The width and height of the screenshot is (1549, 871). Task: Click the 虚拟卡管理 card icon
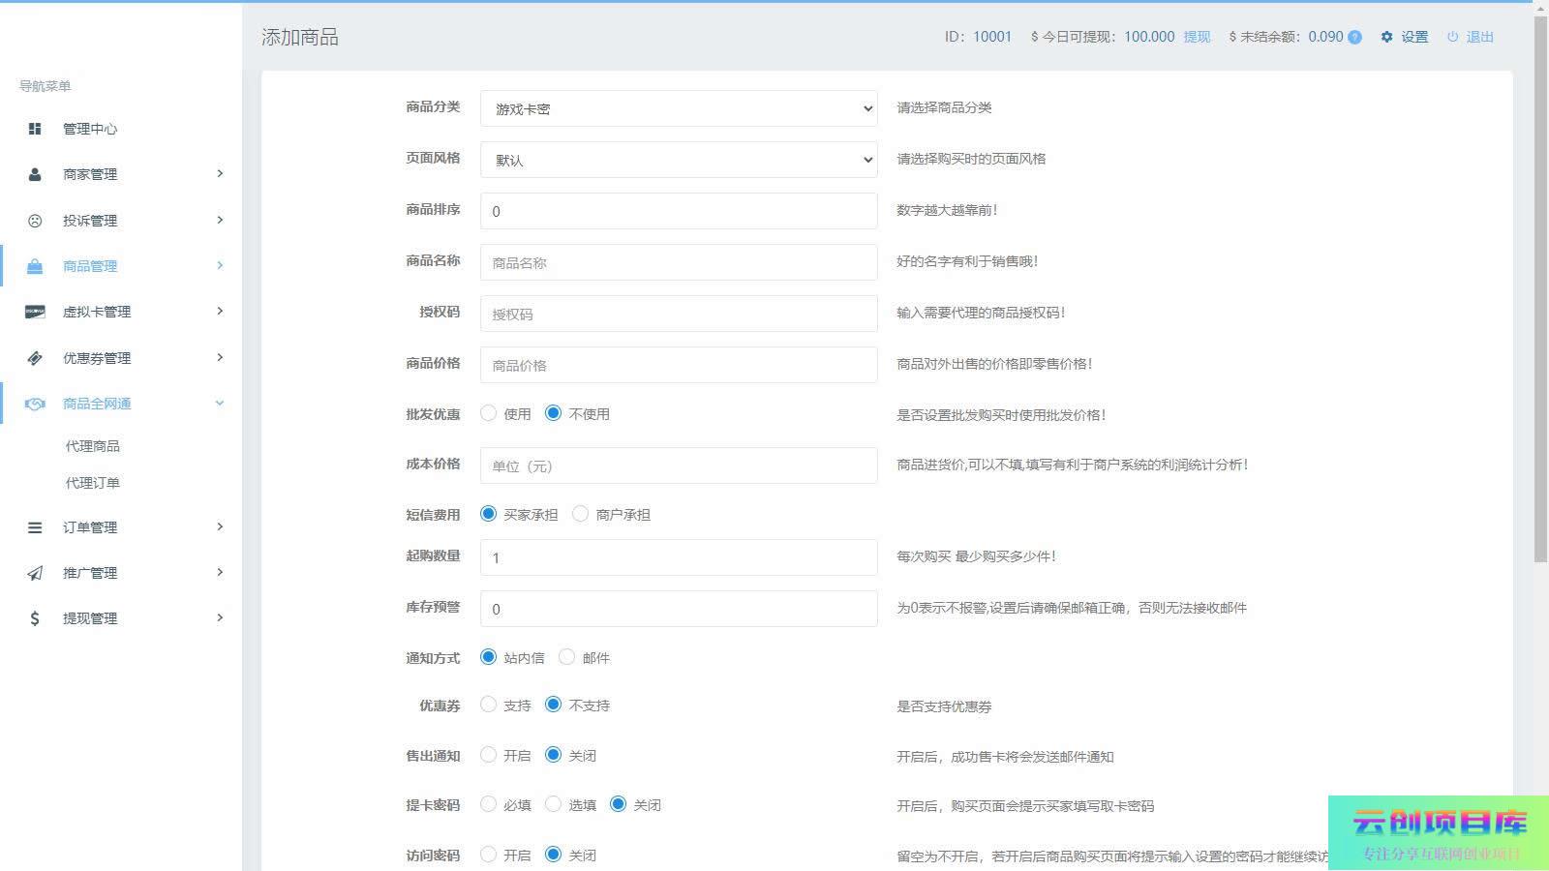[35, 312]
